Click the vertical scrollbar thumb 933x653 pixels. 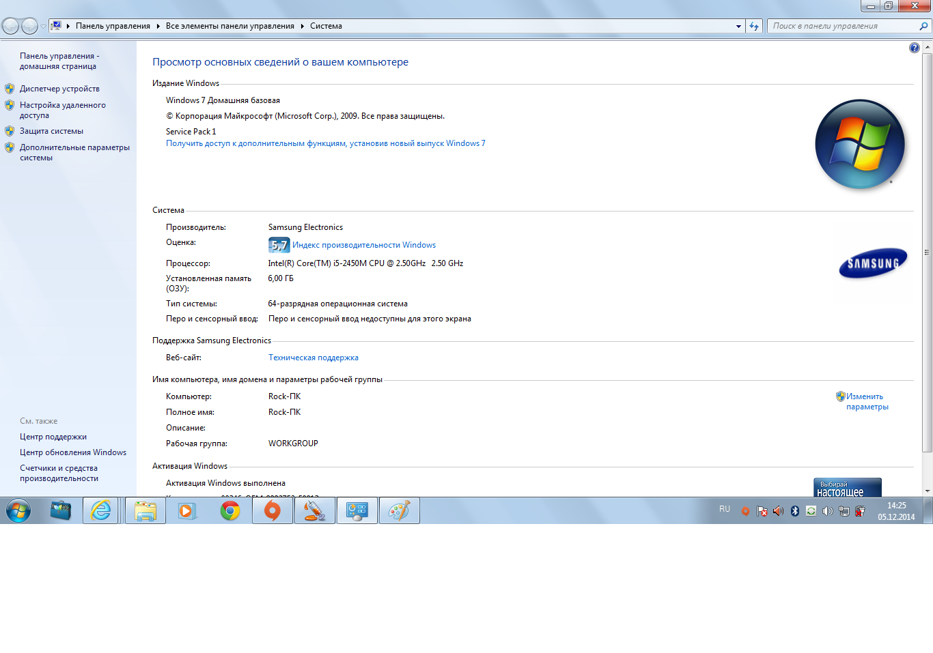927,252
